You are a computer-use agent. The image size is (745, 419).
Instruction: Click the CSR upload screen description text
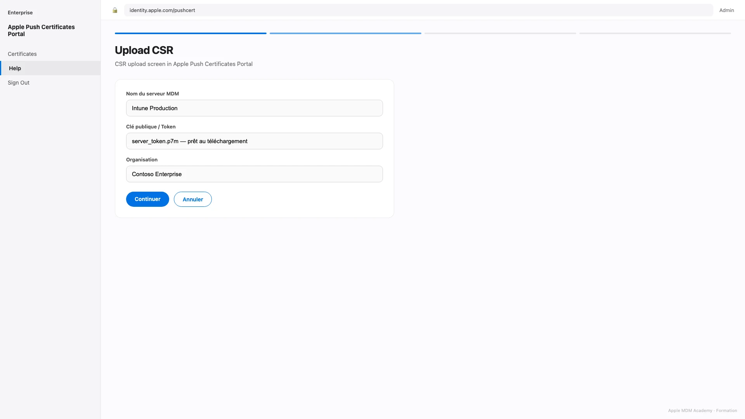(x=184, y=64)
